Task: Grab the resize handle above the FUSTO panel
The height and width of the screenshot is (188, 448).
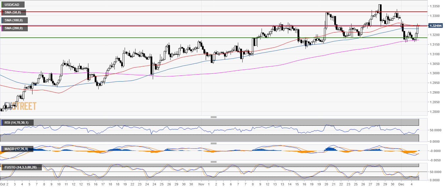Action: (214, 162)
